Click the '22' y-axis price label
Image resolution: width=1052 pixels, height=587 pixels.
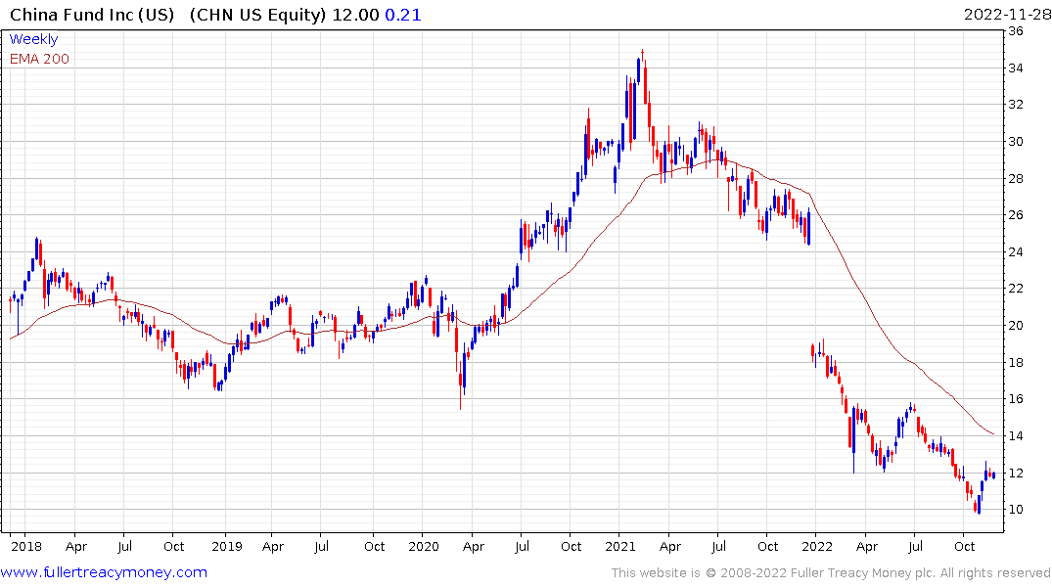click(x=1016, y=289)
